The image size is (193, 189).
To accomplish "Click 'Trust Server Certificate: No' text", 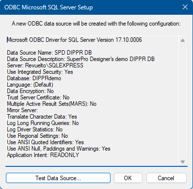I will 38,97.
